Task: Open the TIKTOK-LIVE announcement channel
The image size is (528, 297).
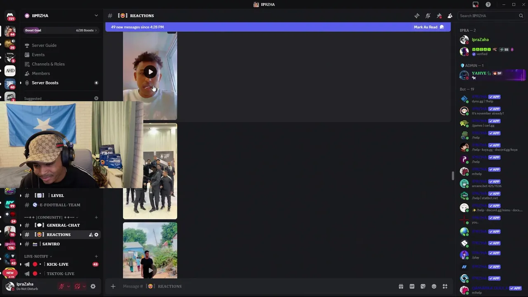Action: click(x=60, y=274)
